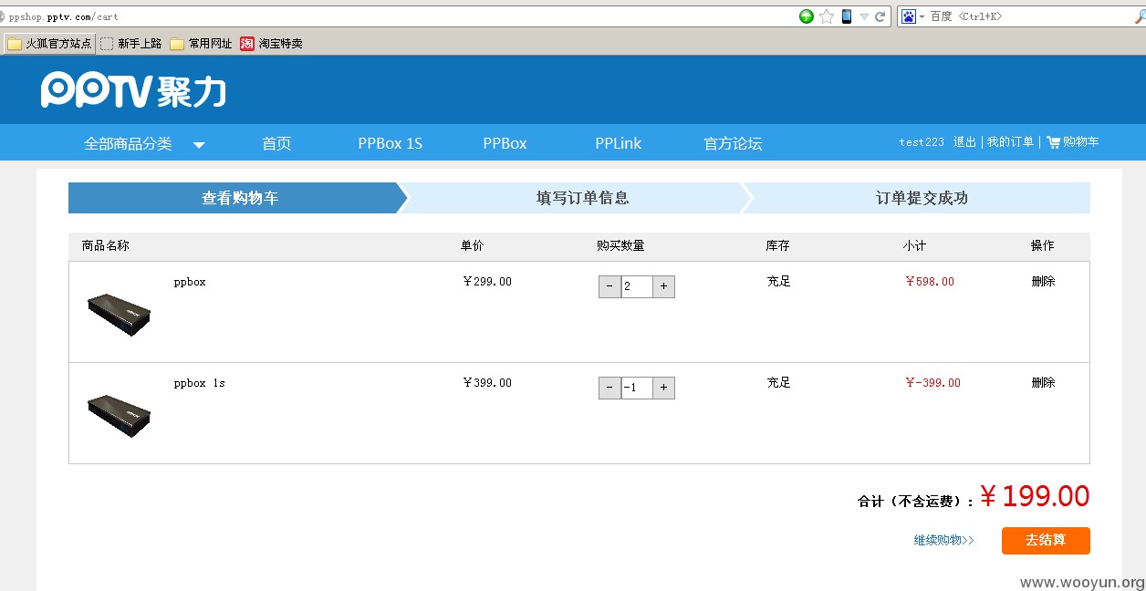Reload the page with the refresh icon
This screenshot has width=1146, height=591.
(880, 16)
